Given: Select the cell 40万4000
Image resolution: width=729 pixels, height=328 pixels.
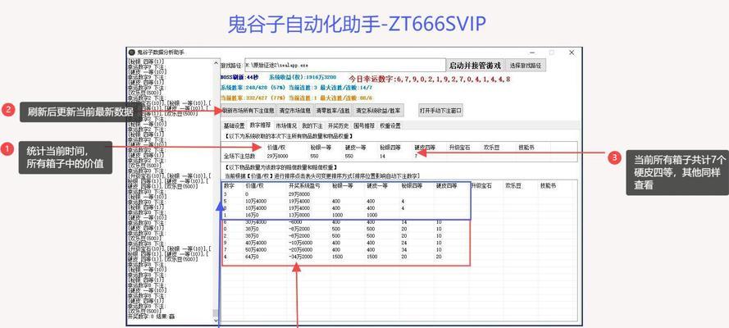Looking at the screenshot, I should pos(256,243).
